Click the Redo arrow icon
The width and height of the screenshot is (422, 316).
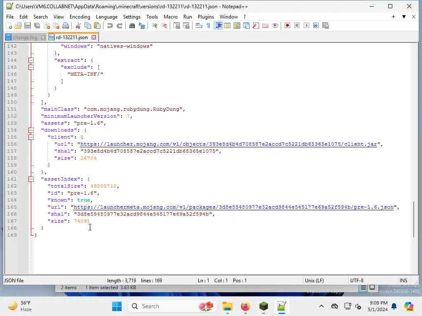(119, 26)
